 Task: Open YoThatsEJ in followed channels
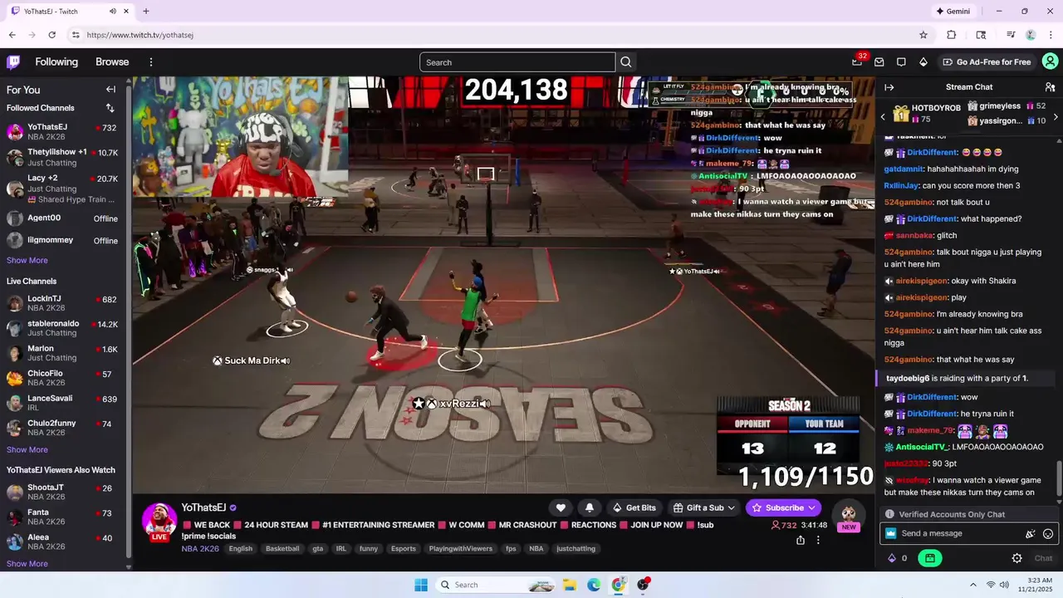(63, 131)
